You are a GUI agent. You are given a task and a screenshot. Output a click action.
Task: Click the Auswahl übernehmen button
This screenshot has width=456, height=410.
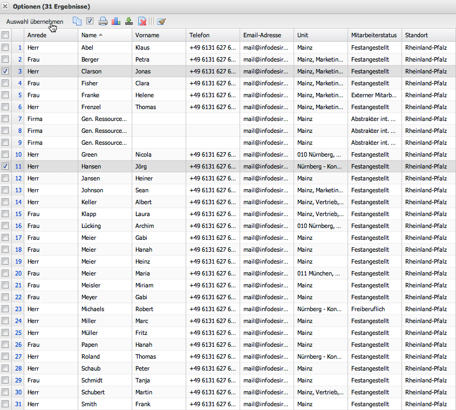(35, 22)
